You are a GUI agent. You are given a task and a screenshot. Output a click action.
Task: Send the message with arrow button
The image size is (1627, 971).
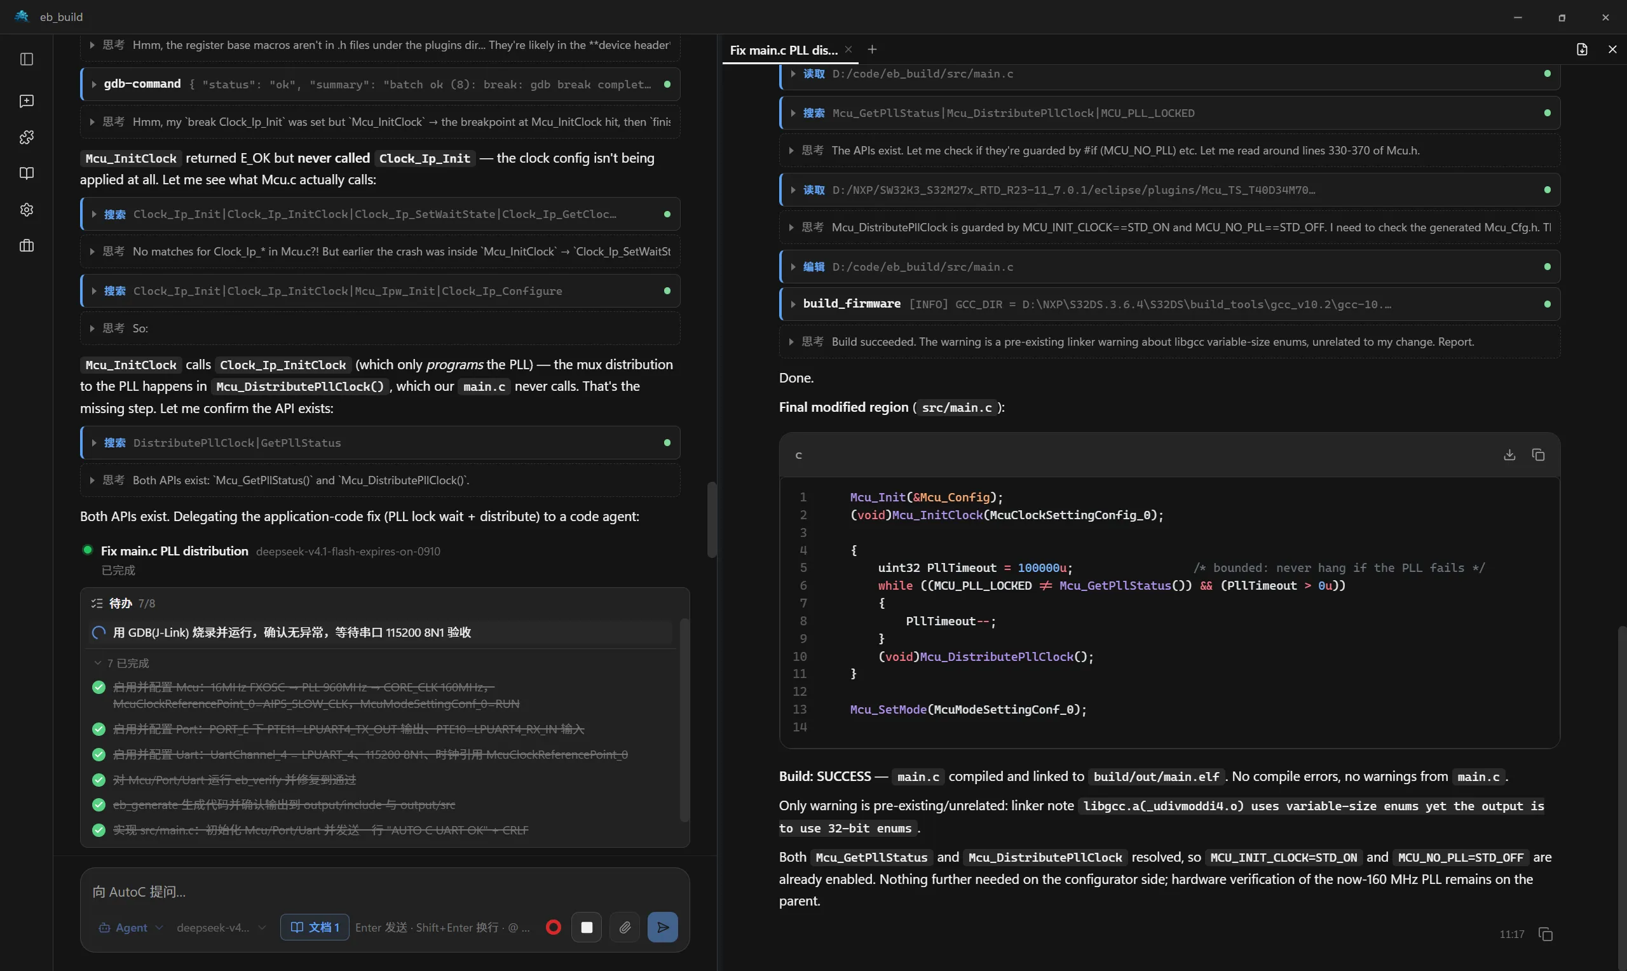pos(663,928)
